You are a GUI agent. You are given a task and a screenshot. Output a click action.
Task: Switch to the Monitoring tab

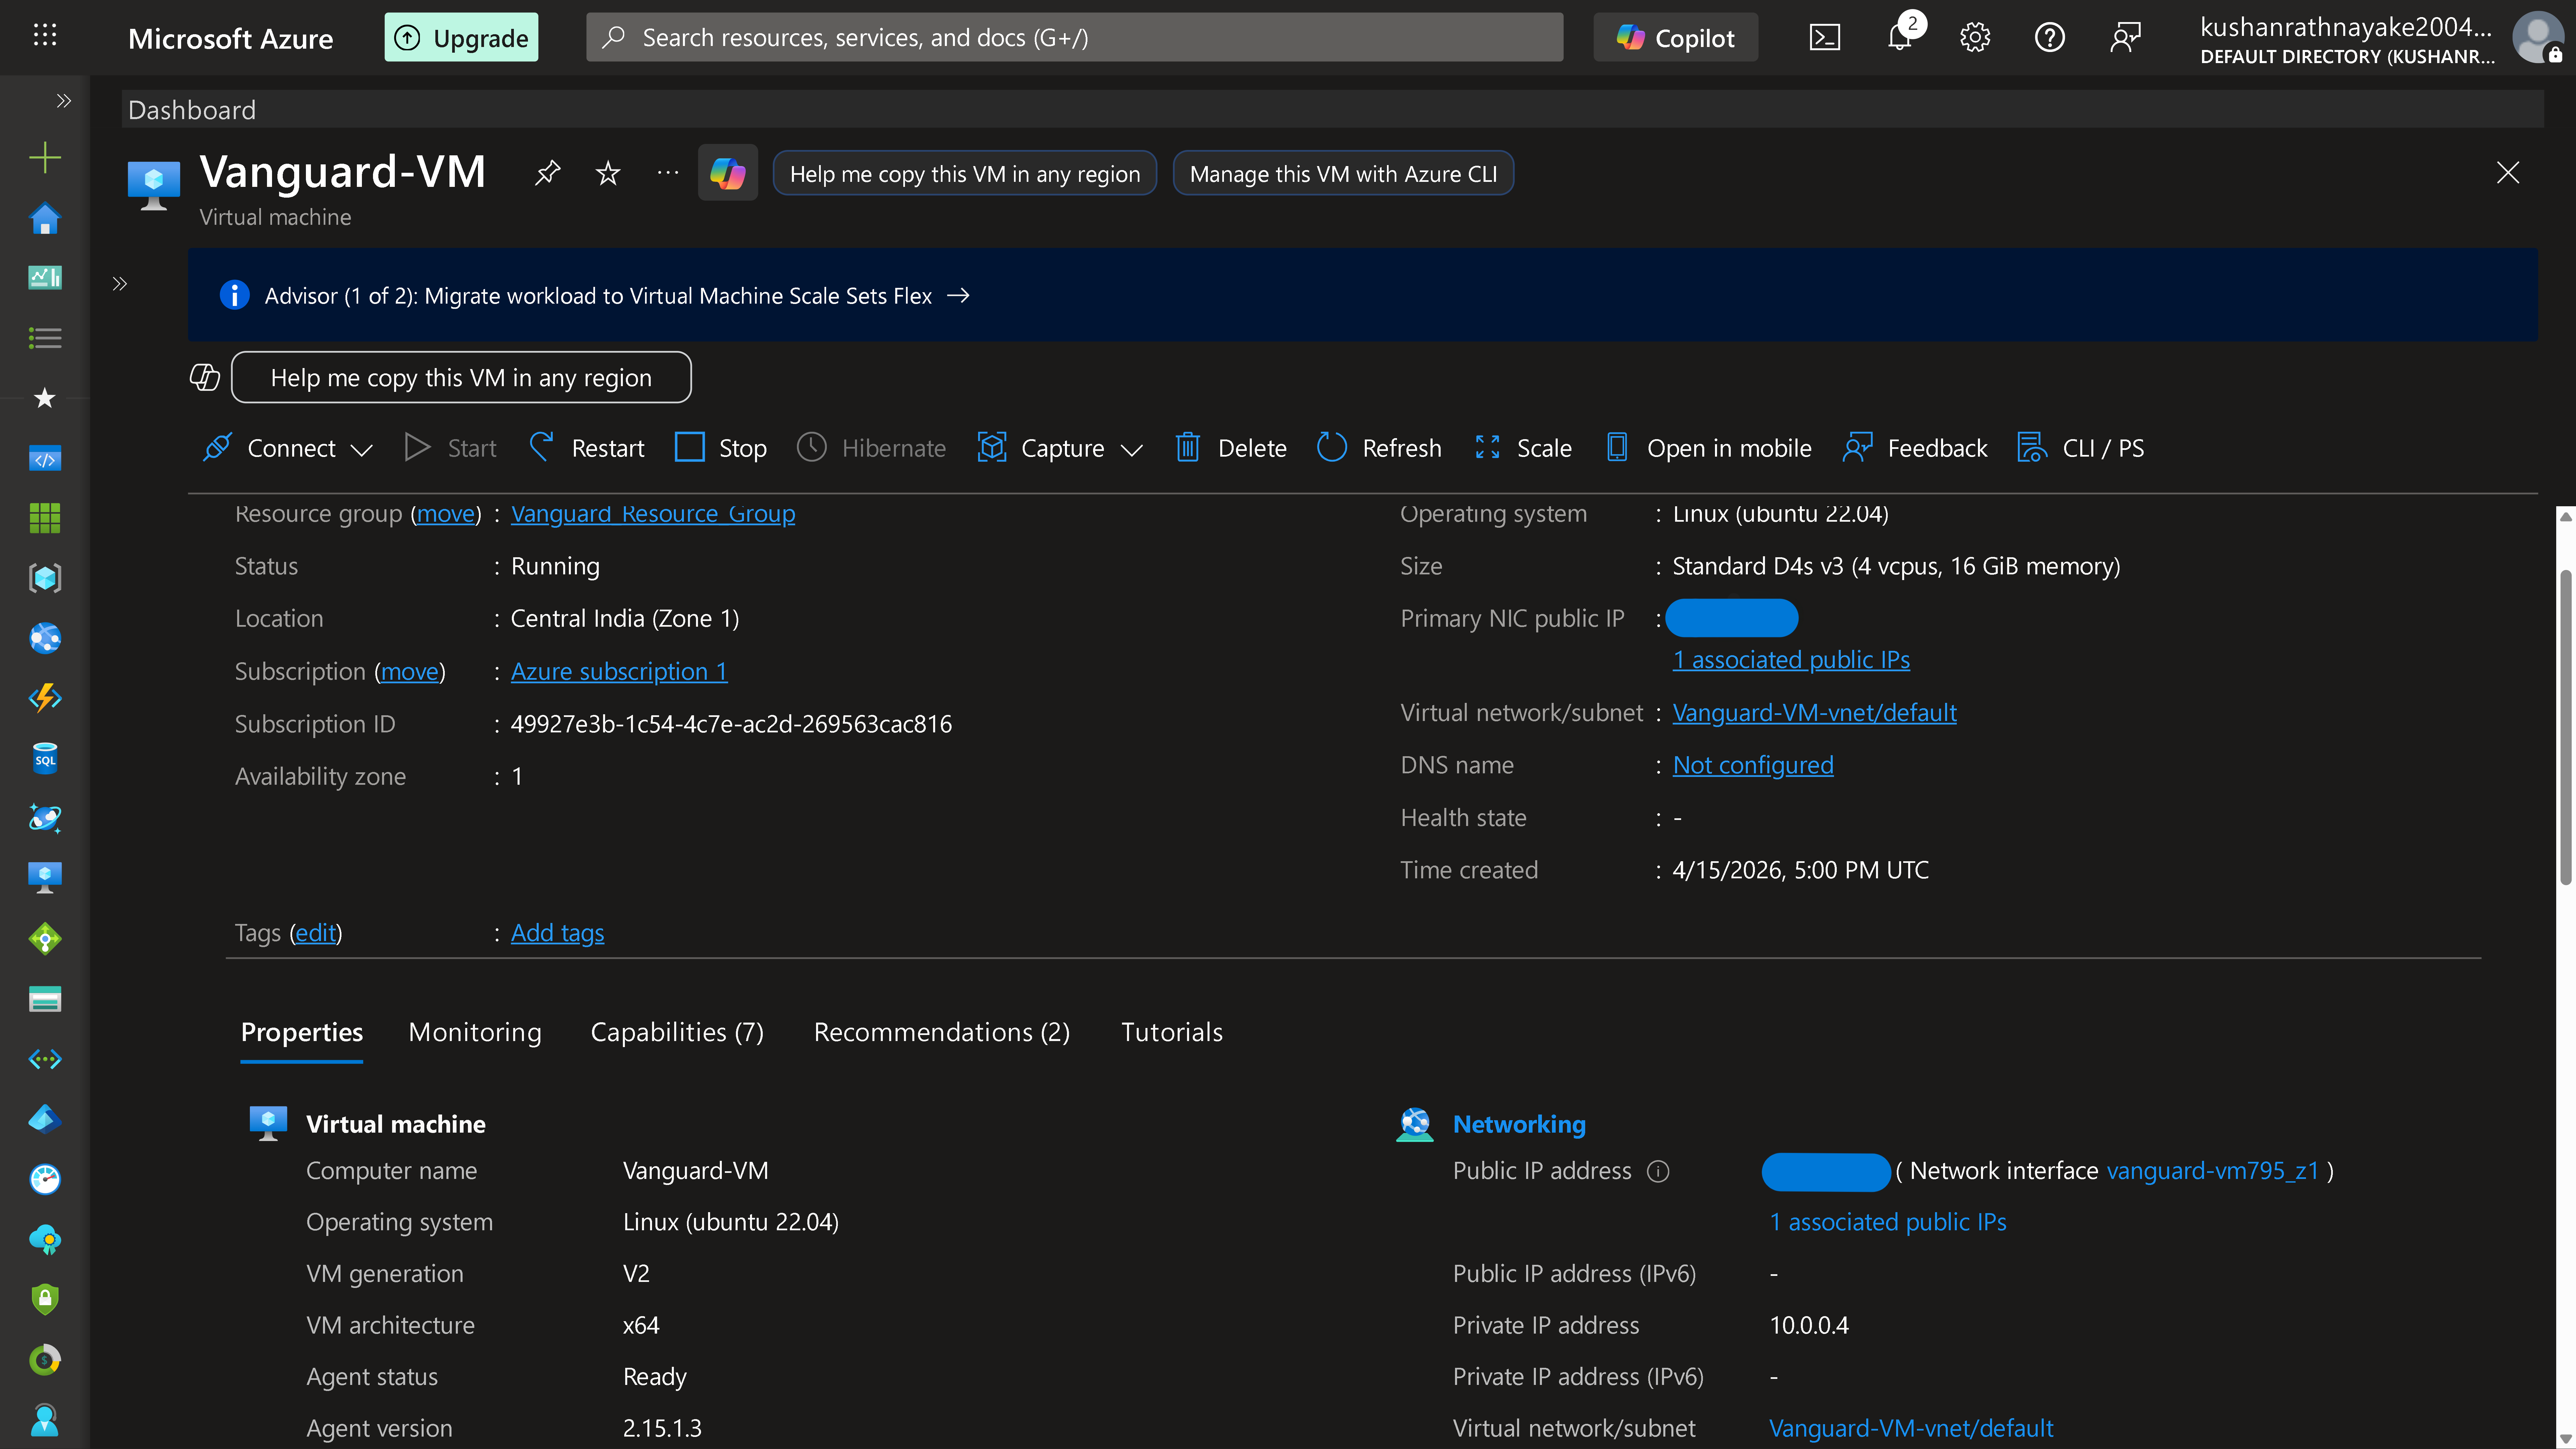[475, 1031]
